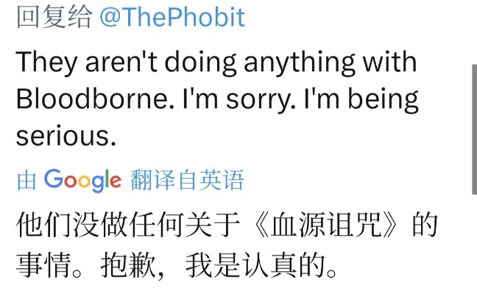Click the '翻译自英语' translation label
This screenshot has height=296, width=477.
[x=187, y=180]
